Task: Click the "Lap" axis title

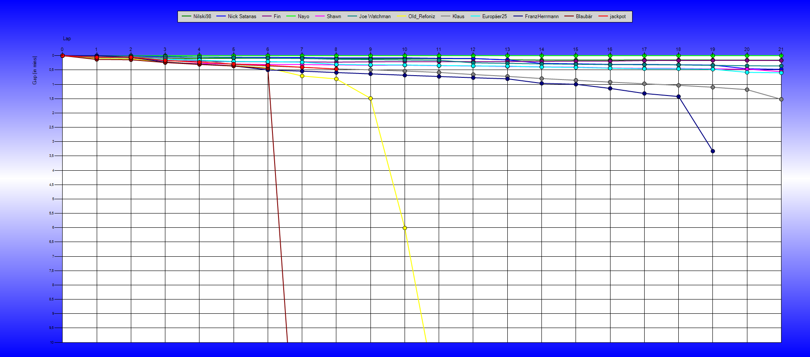Action: coord(67,39)
